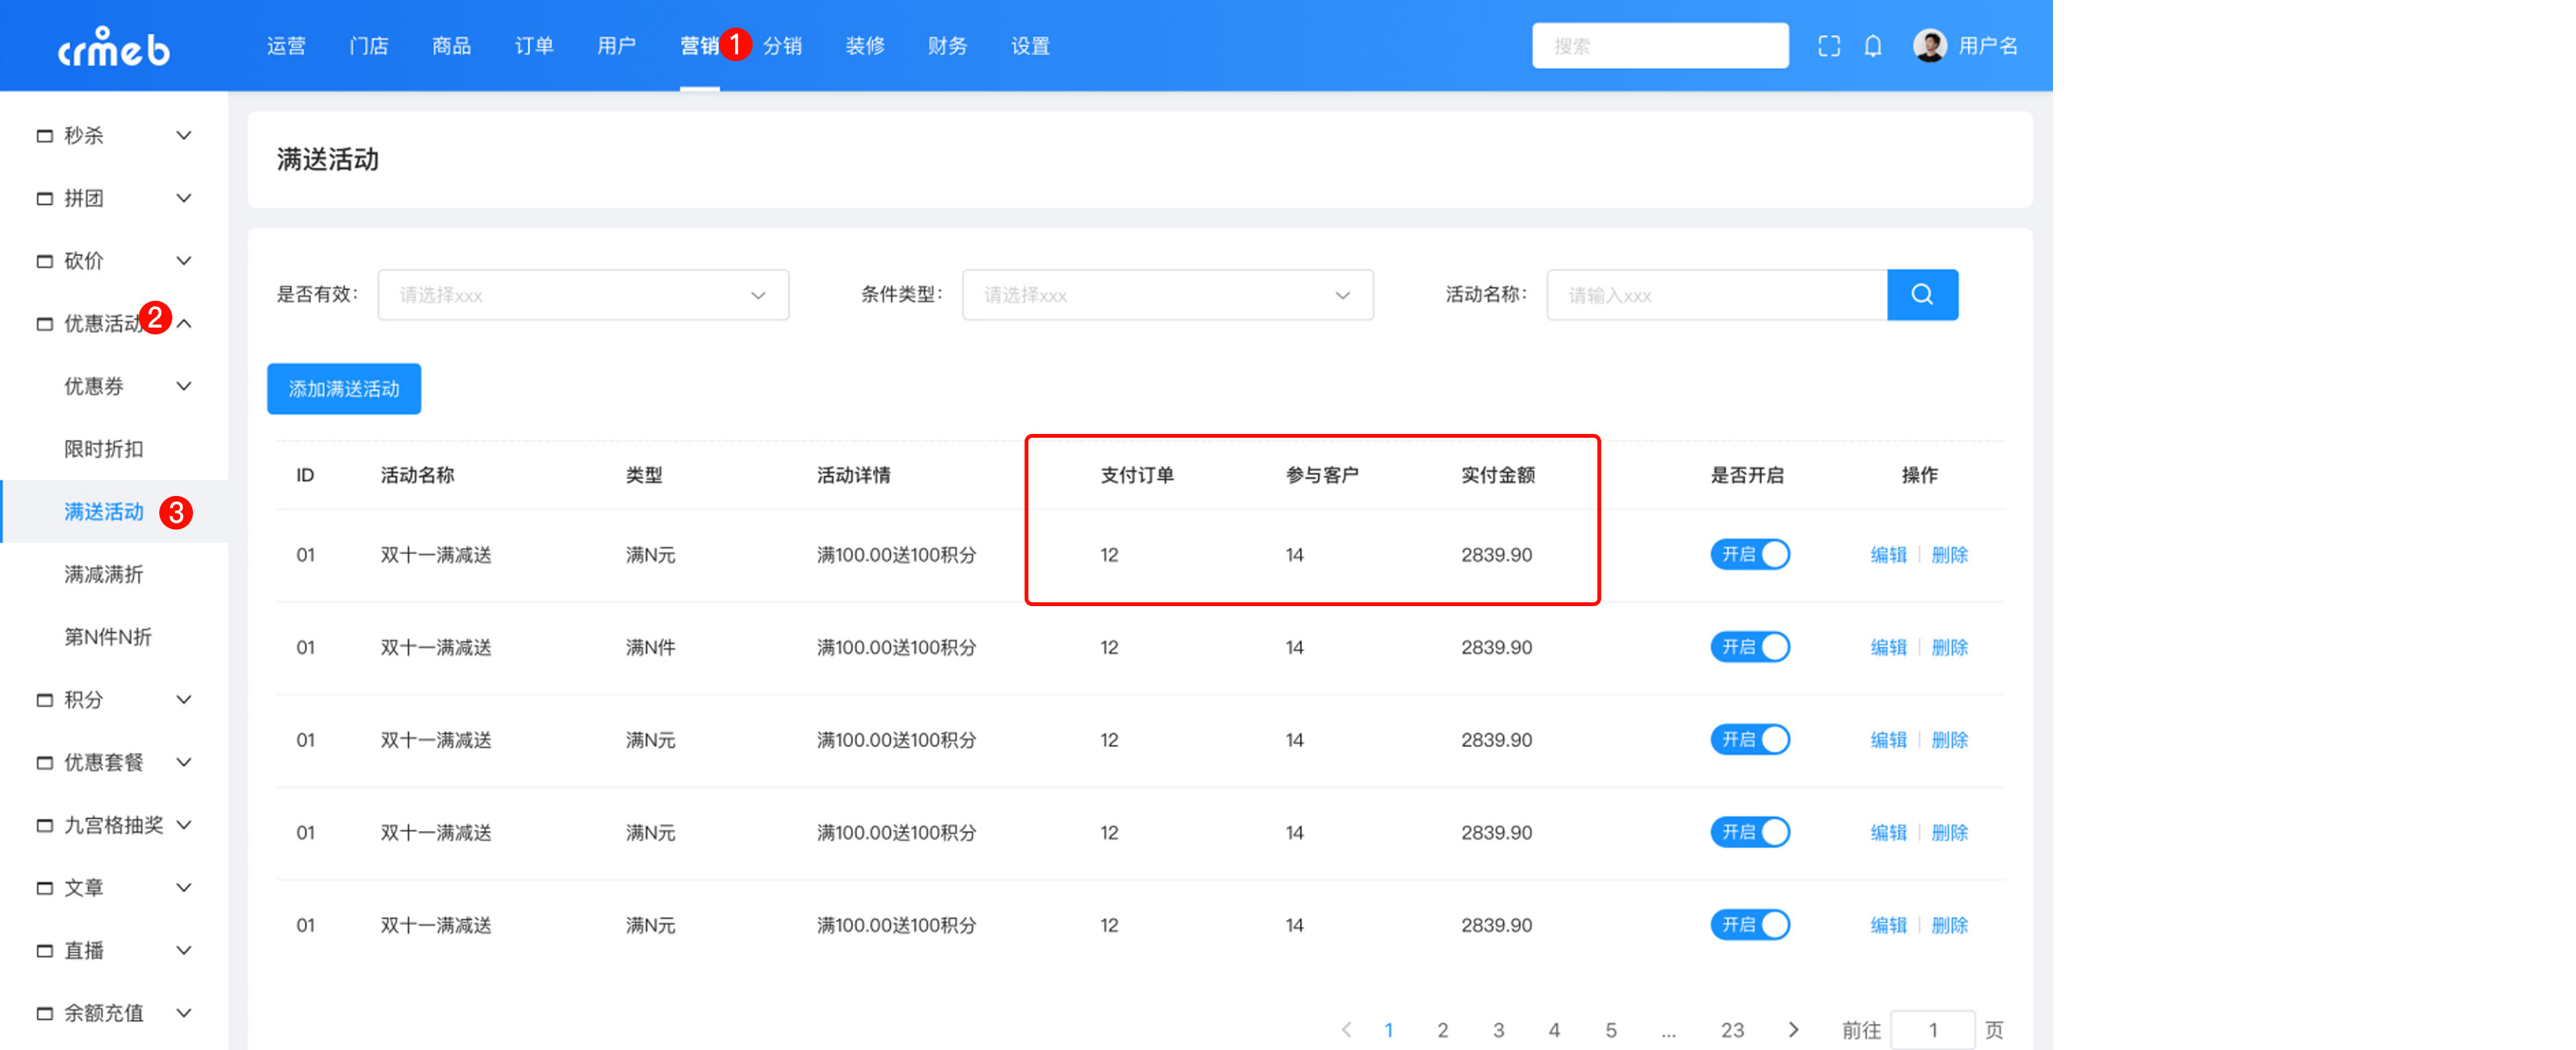Click the 九宫格抽奖 menu icon

tap(44, 825)
